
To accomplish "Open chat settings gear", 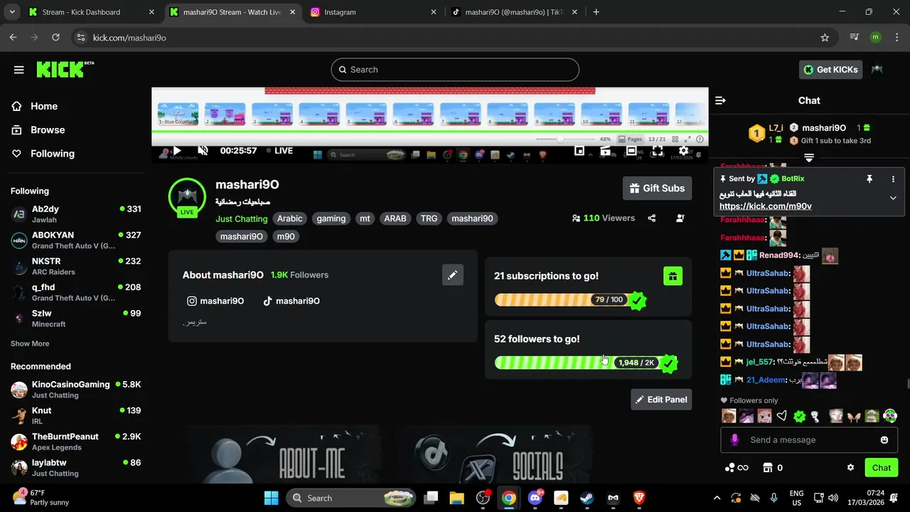I will [850, 468].
